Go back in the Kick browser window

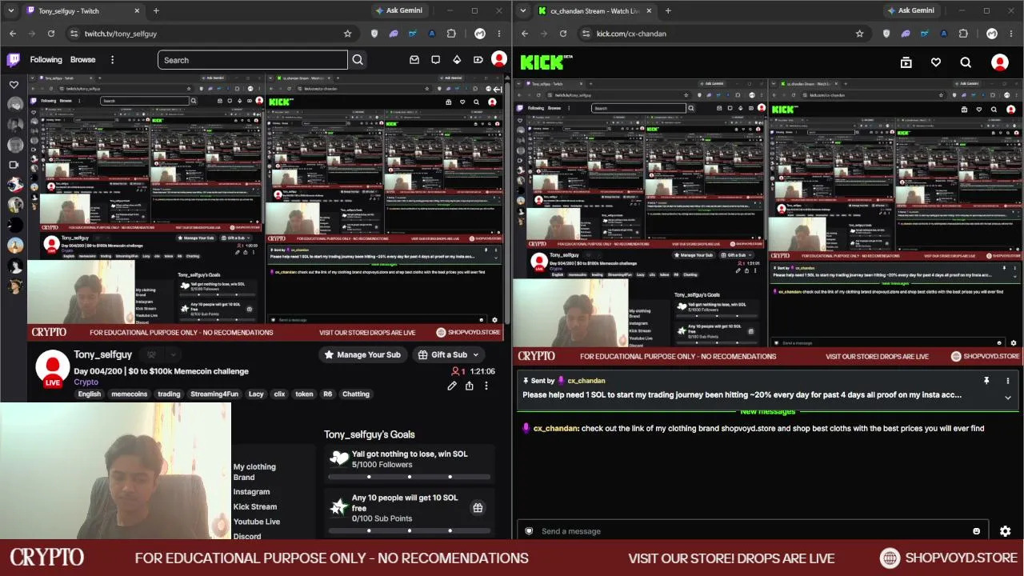pyautogui.click(x=525, y=34)
